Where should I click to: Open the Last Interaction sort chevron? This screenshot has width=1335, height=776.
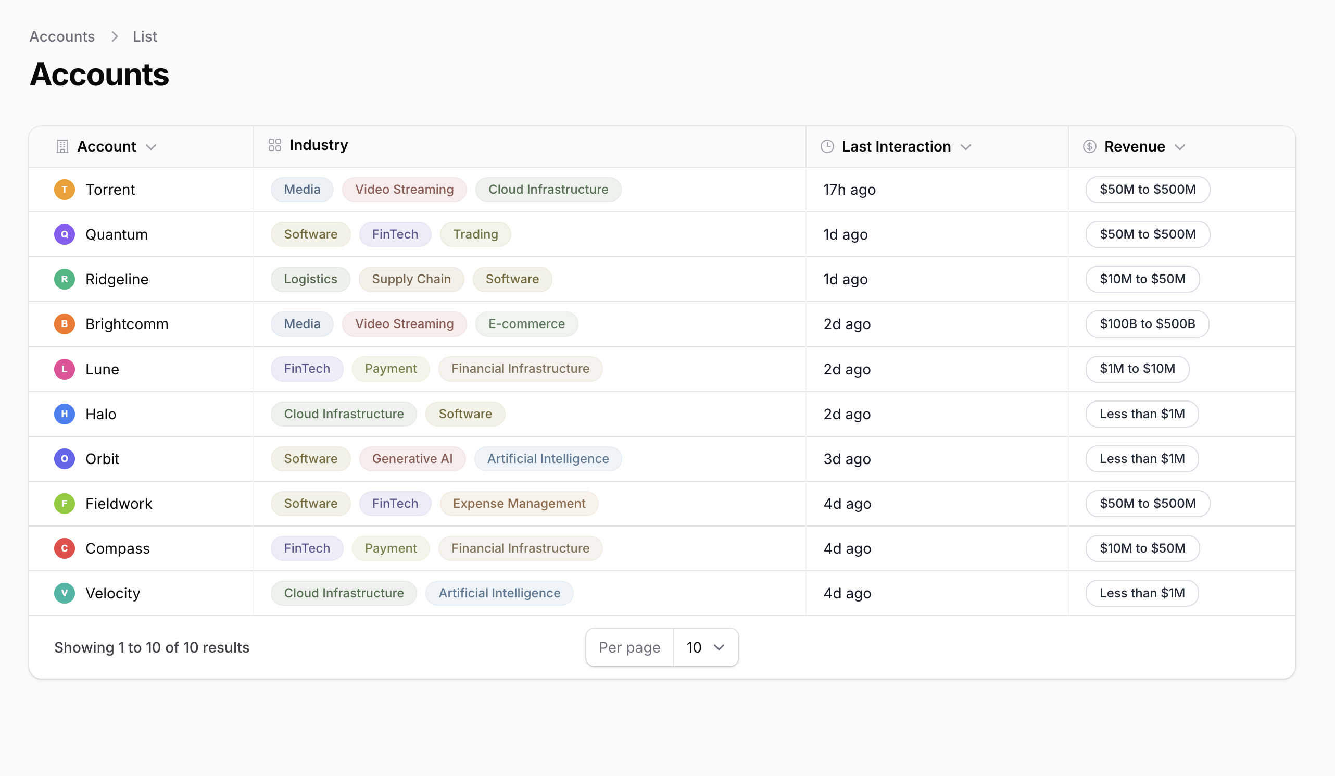pos(966,147)
